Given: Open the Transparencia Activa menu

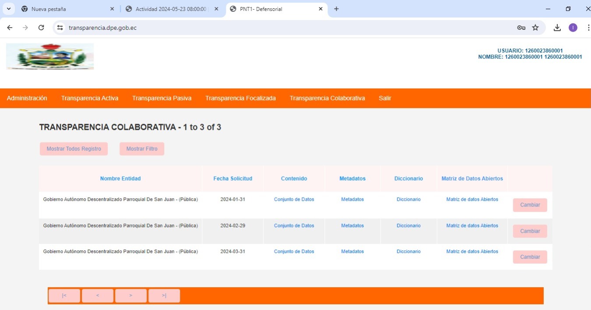Looking at the screenshot, I should (x=90, y=98).
